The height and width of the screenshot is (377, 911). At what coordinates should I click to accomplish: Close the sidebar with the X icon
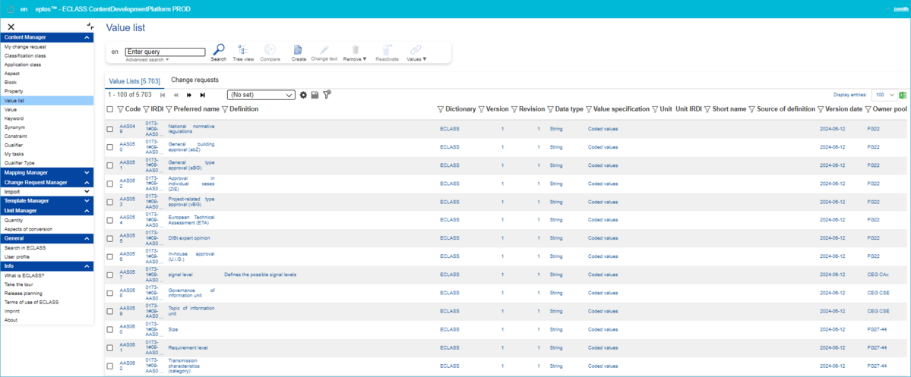tap(11, 27)
